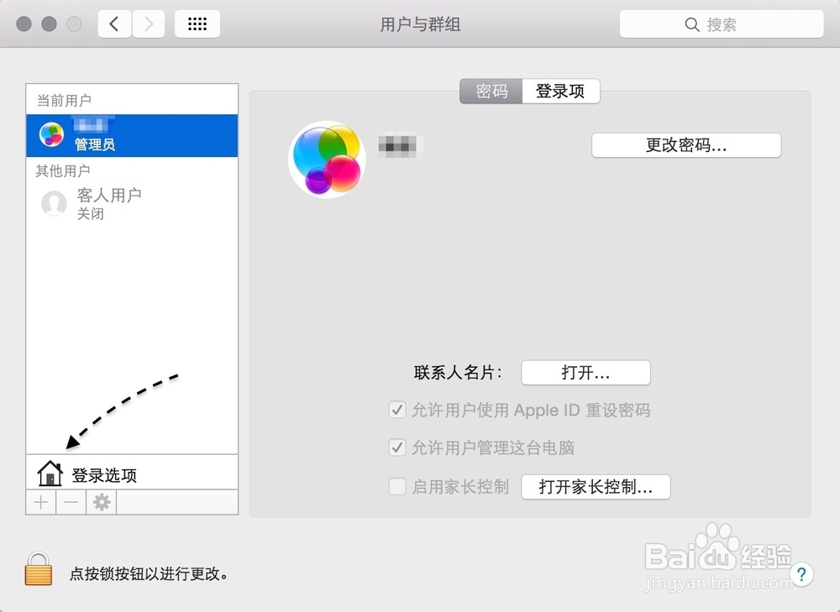The image size is (840, 612).
Task: Uncheck 允许用户使用 Apple ID 重设密码
Action: pyautogui.click(x=396, y=410)
